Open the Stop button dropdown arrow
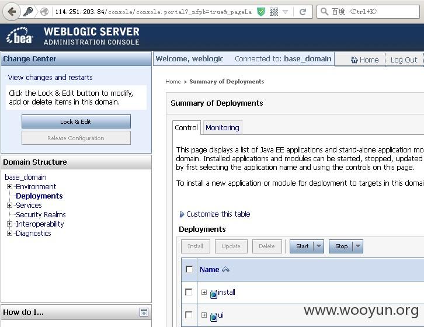424x327 pixels. point(358,246)
